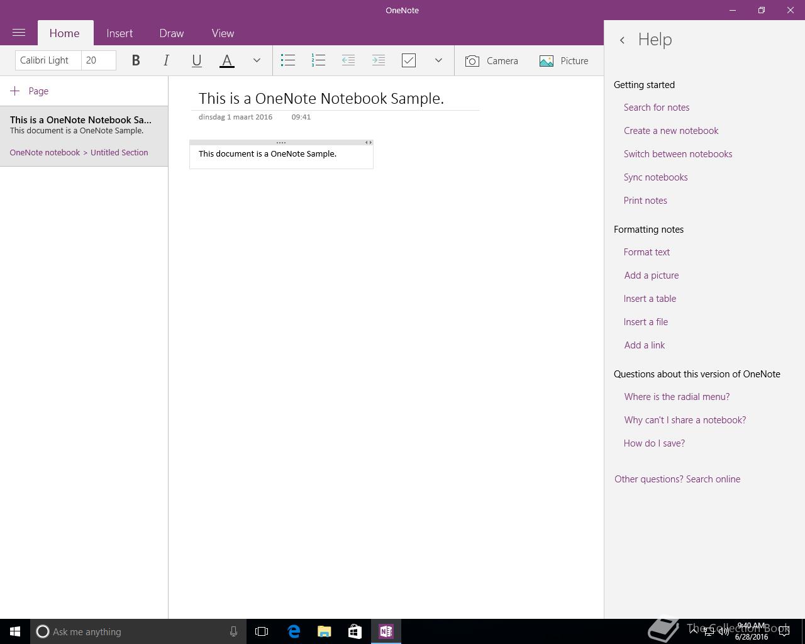Open Switch between notebooks help link

click(678, 154)
